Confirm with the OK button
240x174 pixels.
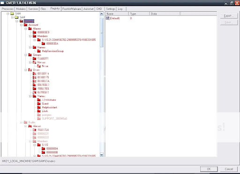point(209,169)
